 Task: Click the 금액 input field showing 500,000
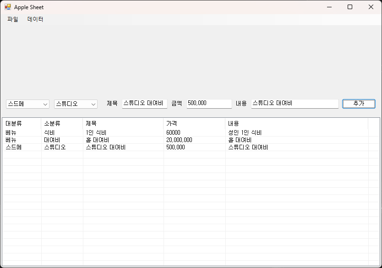(x=209, y=104)
